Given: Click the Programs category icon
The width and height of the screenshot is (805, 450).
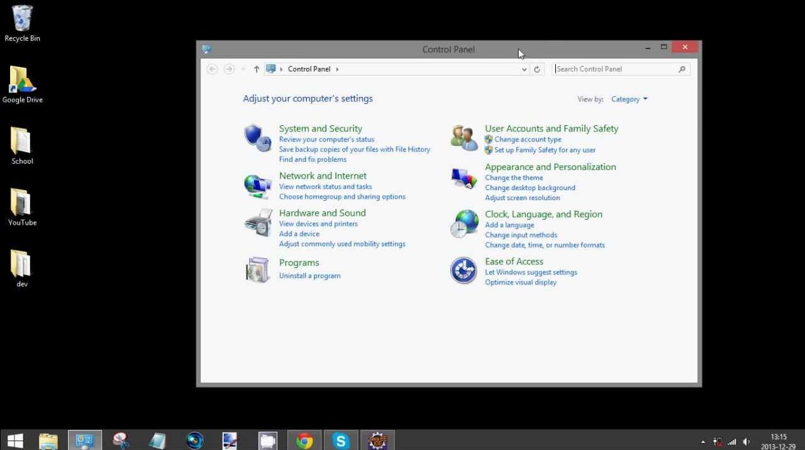Looking at the screenshot, I should [257, 269].
